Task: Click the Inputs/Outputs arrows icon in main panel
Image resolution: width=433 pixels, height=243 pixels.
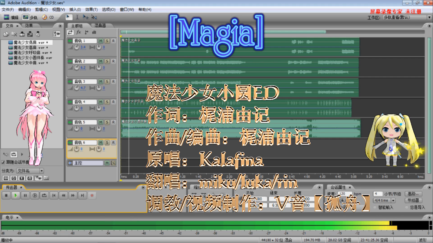Action: pos(70,32)
